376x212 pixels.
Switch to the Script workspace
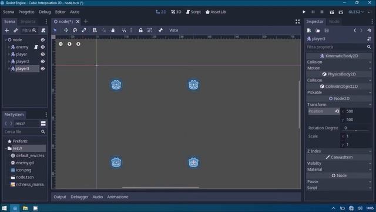[x=193, y=12]
